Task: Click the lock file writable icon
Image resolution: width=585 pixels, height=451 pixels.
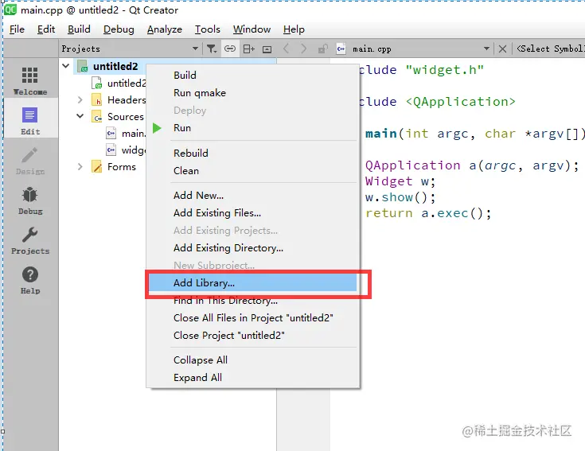Action: [x=322, y=49]
